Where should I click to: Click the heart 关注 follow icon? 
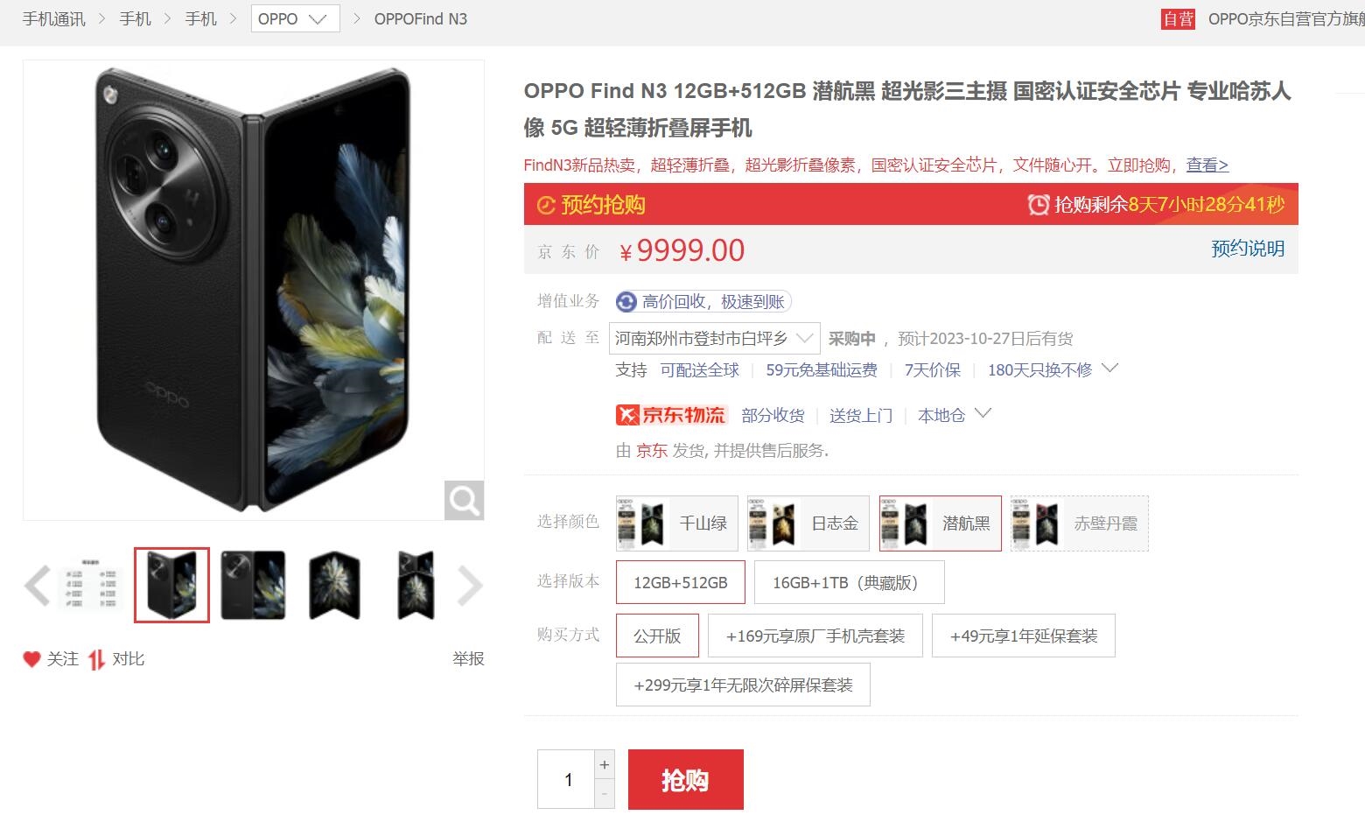click(x=31, y=659)
